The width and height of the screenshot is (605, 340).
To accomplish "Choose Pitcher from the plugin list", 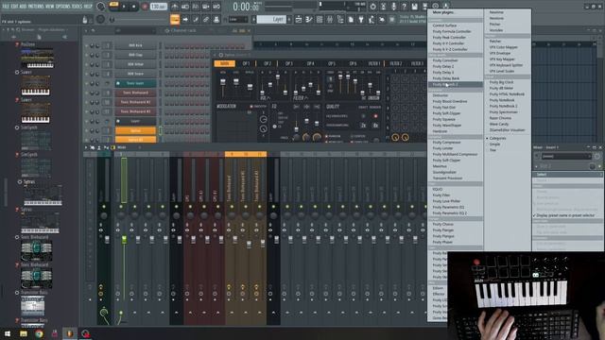I will pyautogui.click(x=494, y=25).
